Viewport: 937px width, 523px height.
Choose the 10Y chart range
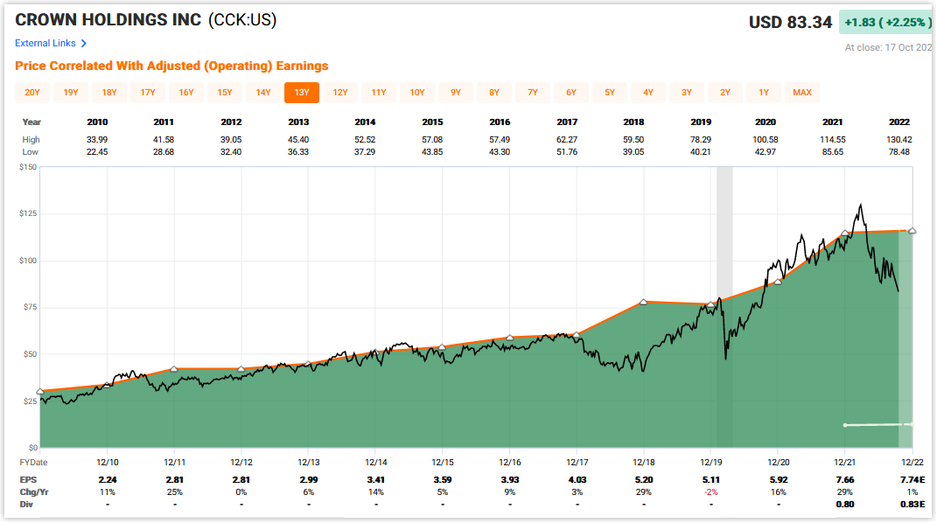[417, 93]
